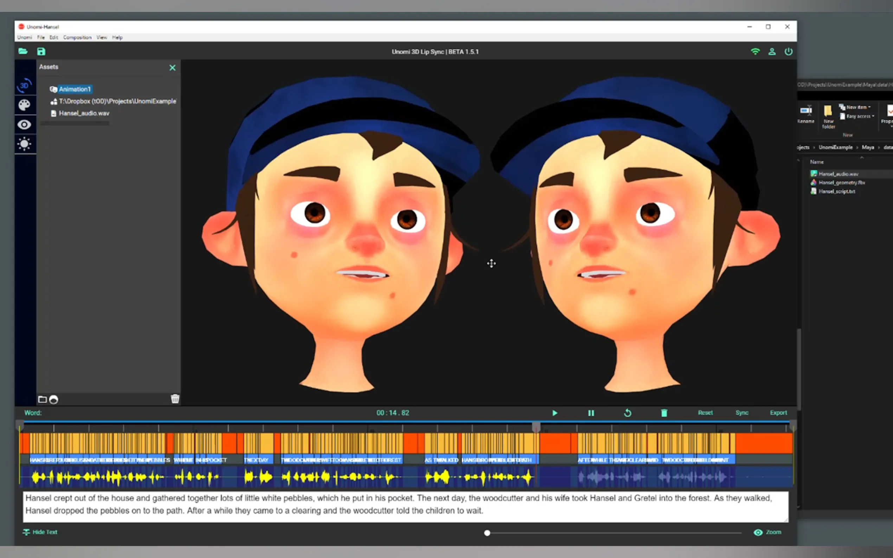Click the new folder icon below assets
The image size is (893, 558).
[x=43, y=399]
